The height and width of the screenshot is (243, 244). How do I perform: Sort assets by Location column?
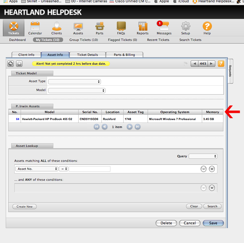click(x=112, y=112)
